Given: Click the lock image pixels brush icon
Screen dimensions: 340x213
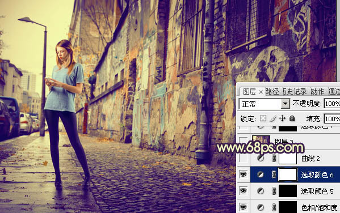Looking at the screenshot, I should tap(273, 118).
